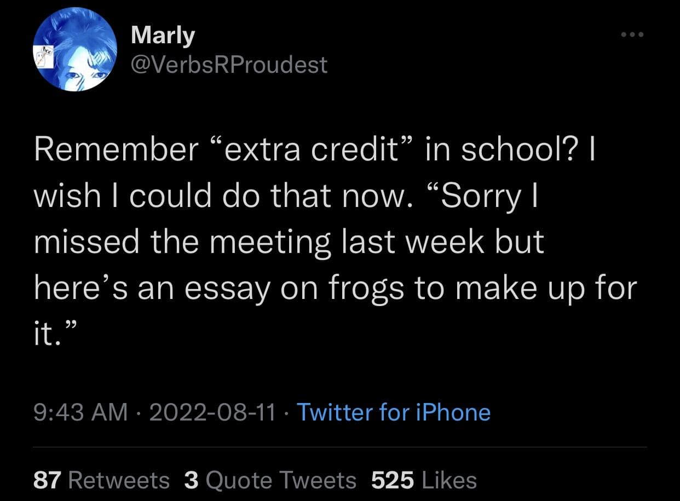
Task: View the 87 Retweets list
Action: click(102, 480)
